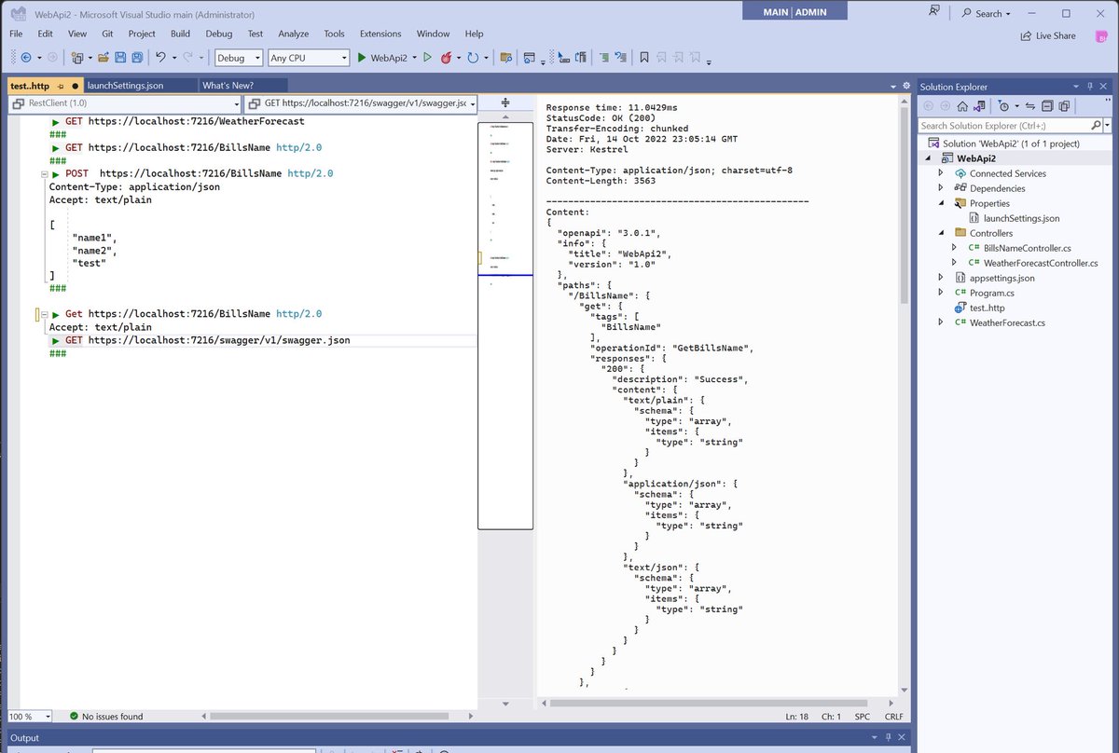The width and height of the screenshot is (1119, 753).
Task: Open the 100 % zoom level dropdown
Action: click(29, 716)
